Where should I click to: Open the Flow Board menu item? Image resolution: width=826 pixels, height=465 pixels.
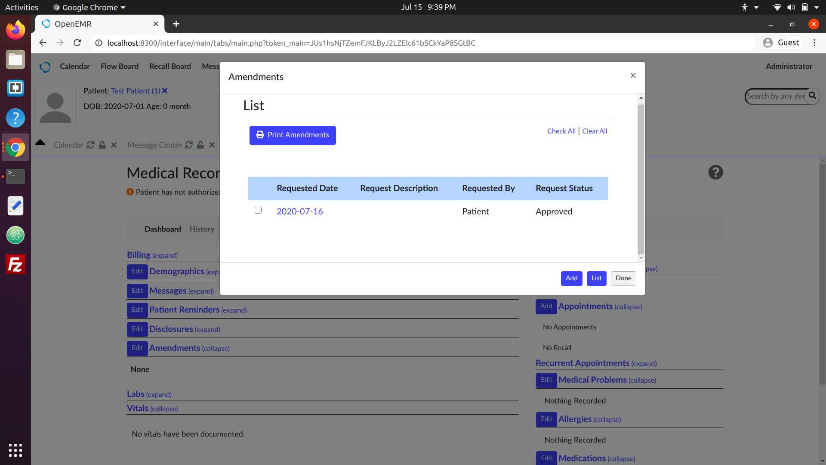tap(120, 66)
